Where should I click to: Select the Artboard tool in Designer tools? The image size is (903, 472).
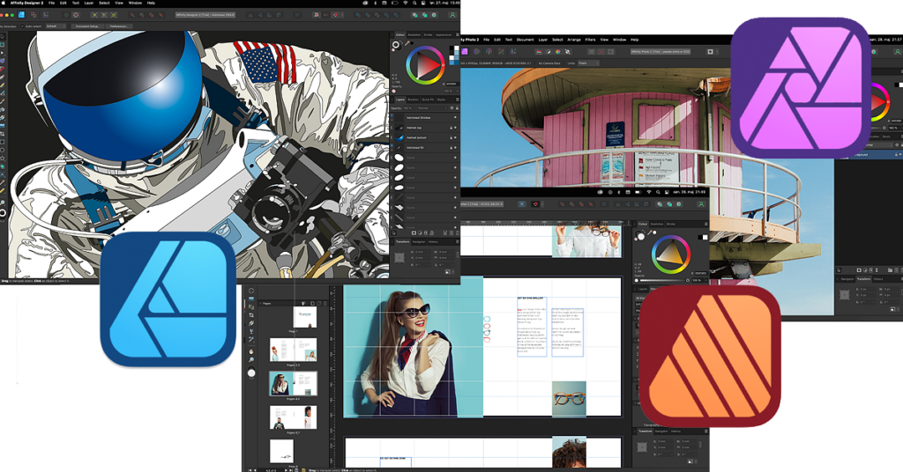pos(3,44)
